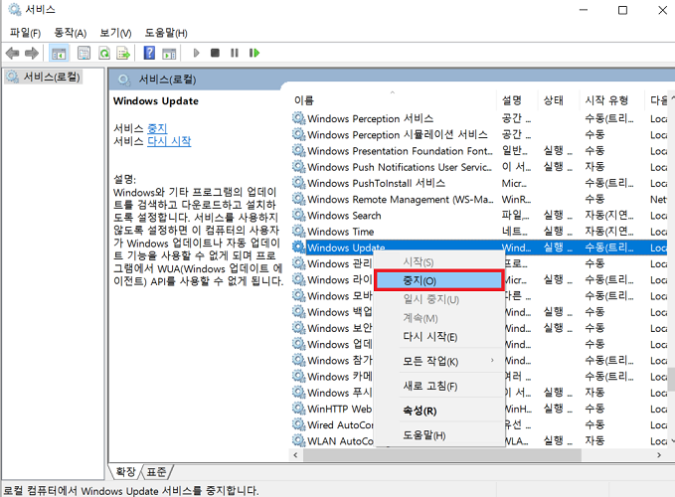Select the Windows Perception 서비스 row
This screenshot has height=497, width=675.
click(479, 118)
